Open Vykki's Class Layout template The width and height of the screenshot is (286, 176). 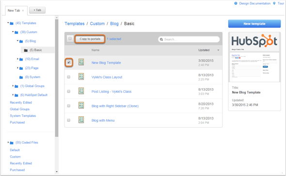[x=107, y=77]
